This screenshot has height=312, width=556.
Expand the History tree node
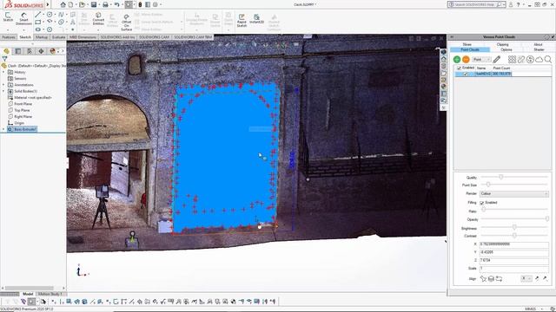point(3,72)
